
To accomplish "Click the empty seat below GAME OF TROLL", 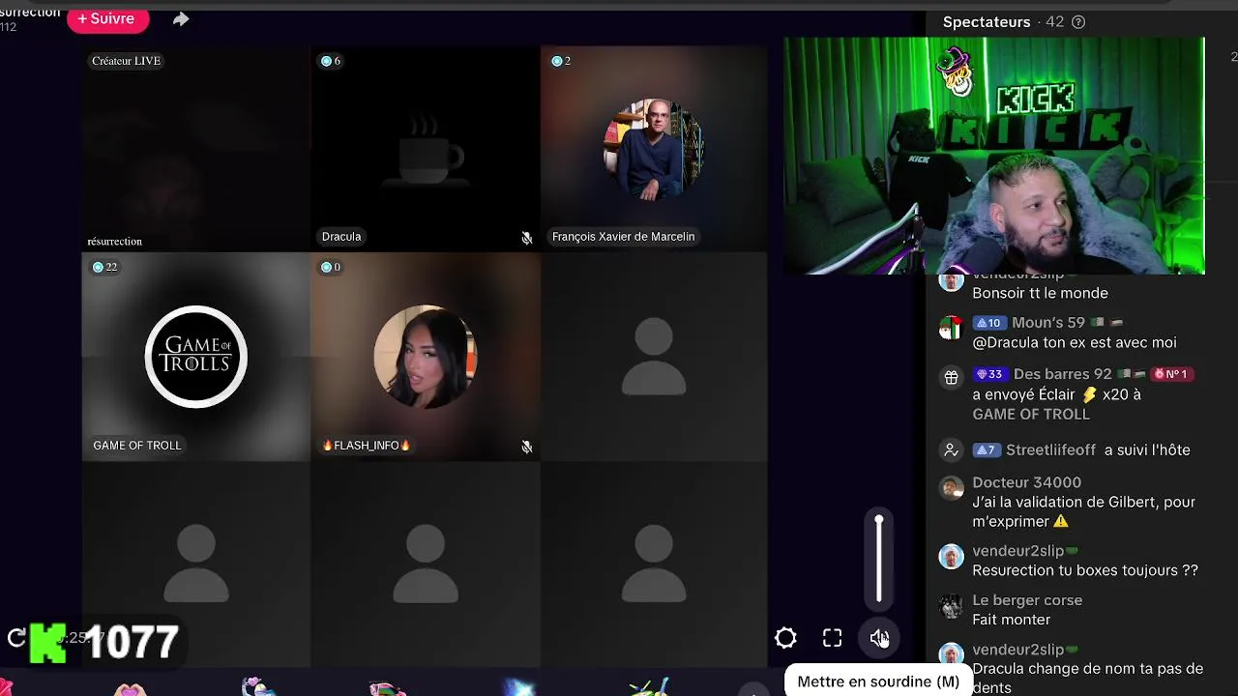I will coord(196,565).
